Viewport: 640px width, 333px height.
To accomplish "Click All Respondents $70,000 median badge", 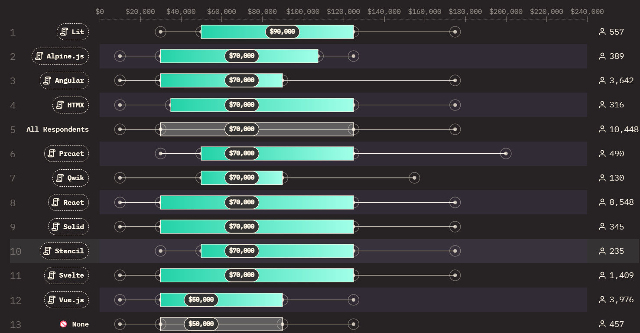I will 242,129.
